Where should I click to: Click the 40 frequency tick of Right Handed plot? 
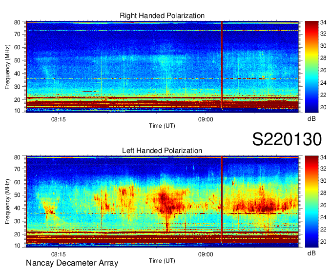17,74
